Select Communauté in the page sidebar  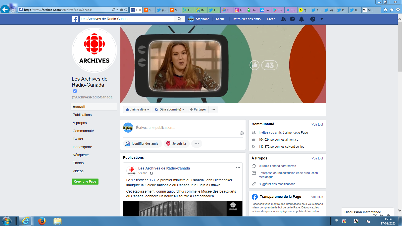point(83,131)
